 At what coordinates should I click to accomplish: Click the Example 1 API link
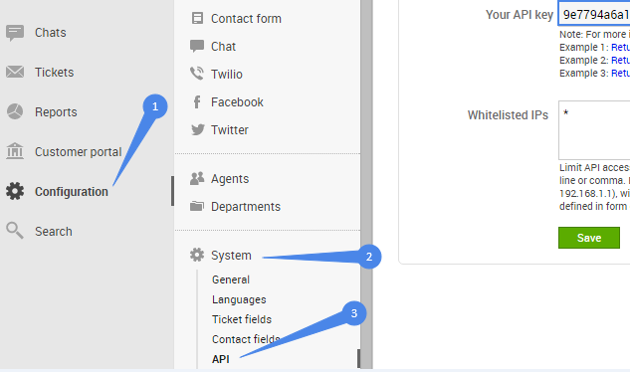(x=620, y=47)
